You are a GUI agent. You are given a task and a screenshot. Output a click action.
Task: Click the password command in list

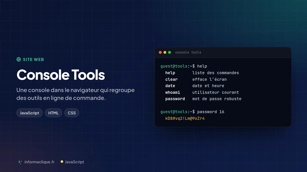point(175,99)
